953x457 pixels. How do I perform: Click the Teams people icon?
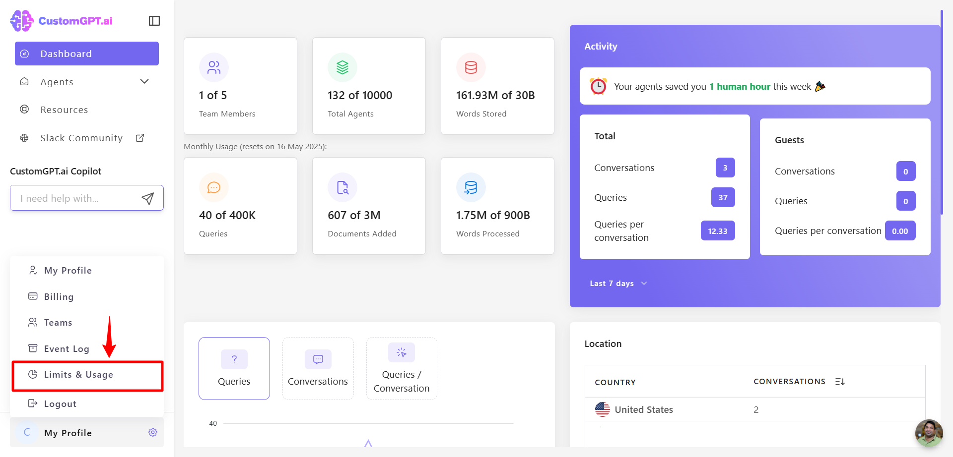(x=33, y=322)
